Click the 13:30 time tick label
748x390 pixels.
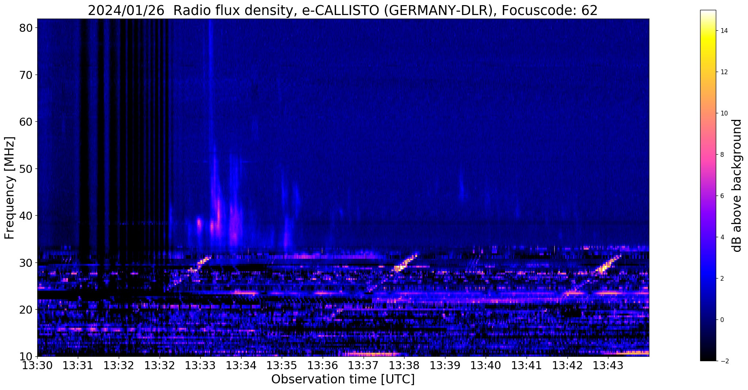37,366
